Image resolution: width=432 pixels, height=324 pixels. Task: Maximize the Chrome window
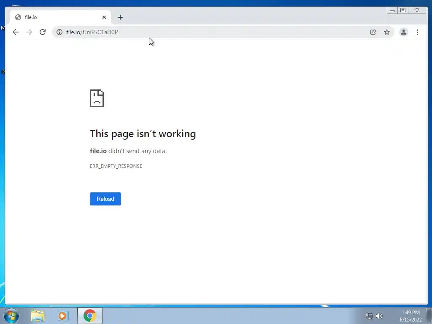point(403,11)
